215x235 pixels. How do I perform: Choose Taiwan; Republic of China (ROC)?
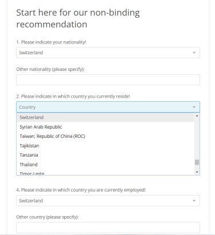[x=105, y=136]
